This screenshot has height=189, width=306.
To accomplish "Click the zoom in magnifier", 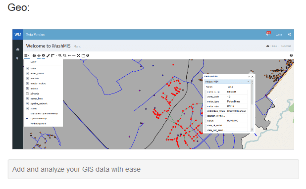I will coord(60,55).
